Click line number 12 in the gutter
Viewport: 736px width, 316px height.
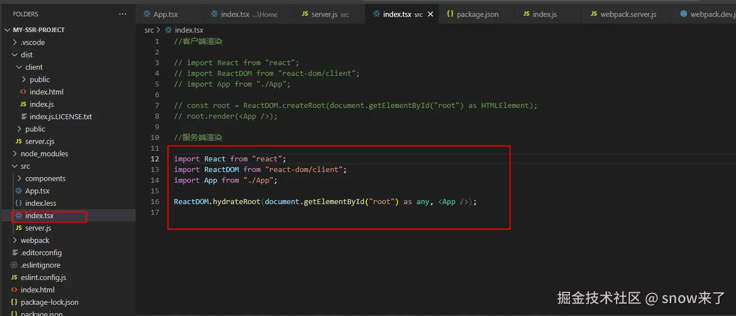[155, 159]
